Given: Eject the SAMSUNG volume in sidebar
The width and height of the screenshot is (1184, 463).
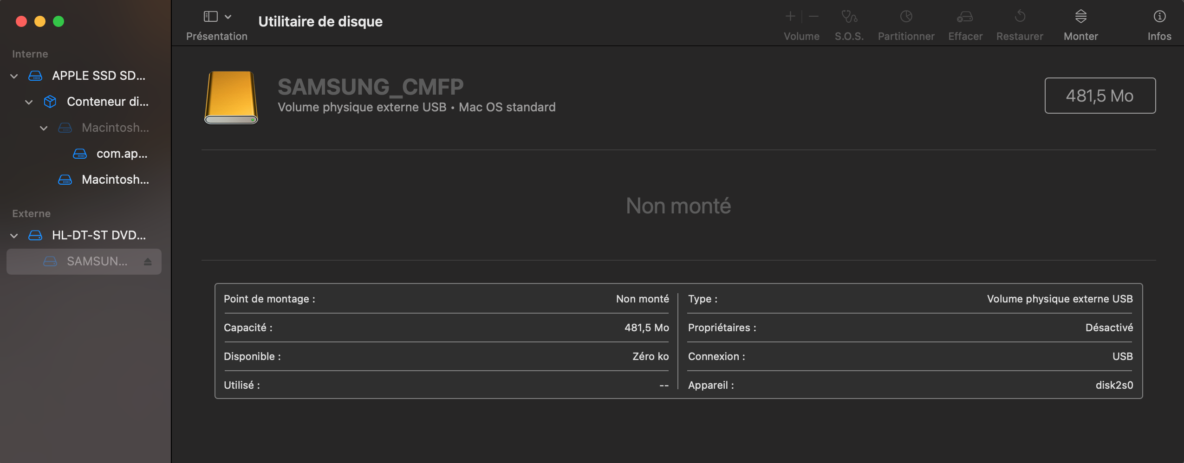Looking at the screenshot, I should pos(148,262).
